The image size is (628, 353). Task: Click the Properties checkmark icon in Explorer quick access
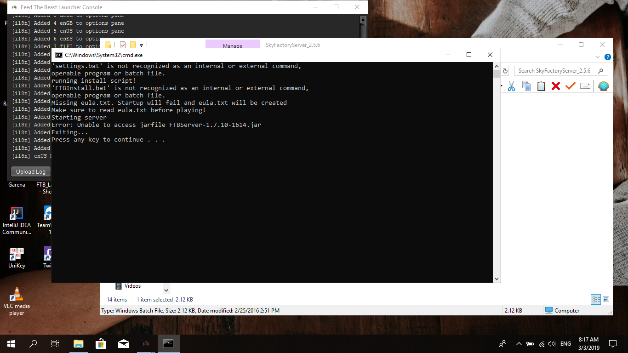[x=123, y=45]
